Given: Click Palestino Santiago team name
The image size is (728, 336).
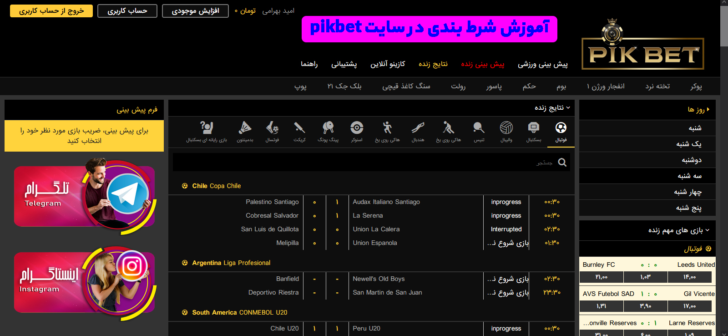Looking at the screenshot, I should [x=272, y=202].
